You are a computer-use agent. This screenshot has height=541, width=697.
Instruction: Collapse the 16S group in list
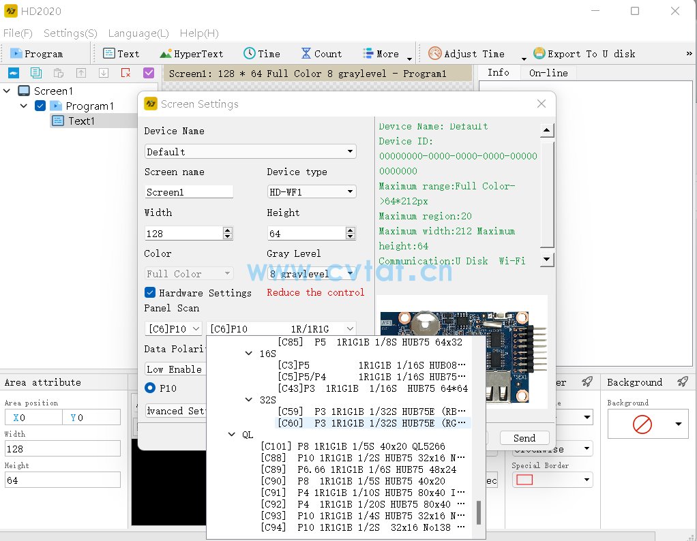coord(249,354)
